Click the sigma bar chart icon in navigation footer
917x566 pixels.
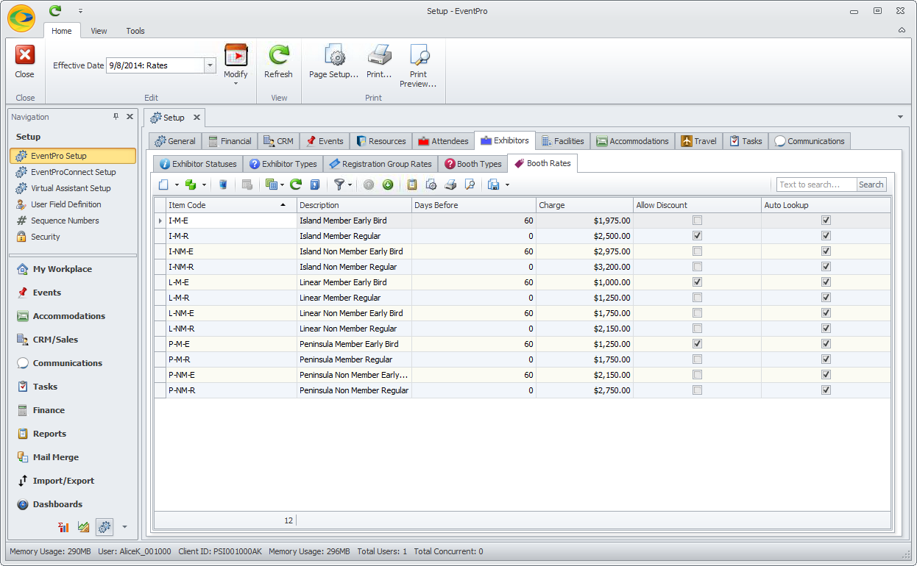pos(64,526)
